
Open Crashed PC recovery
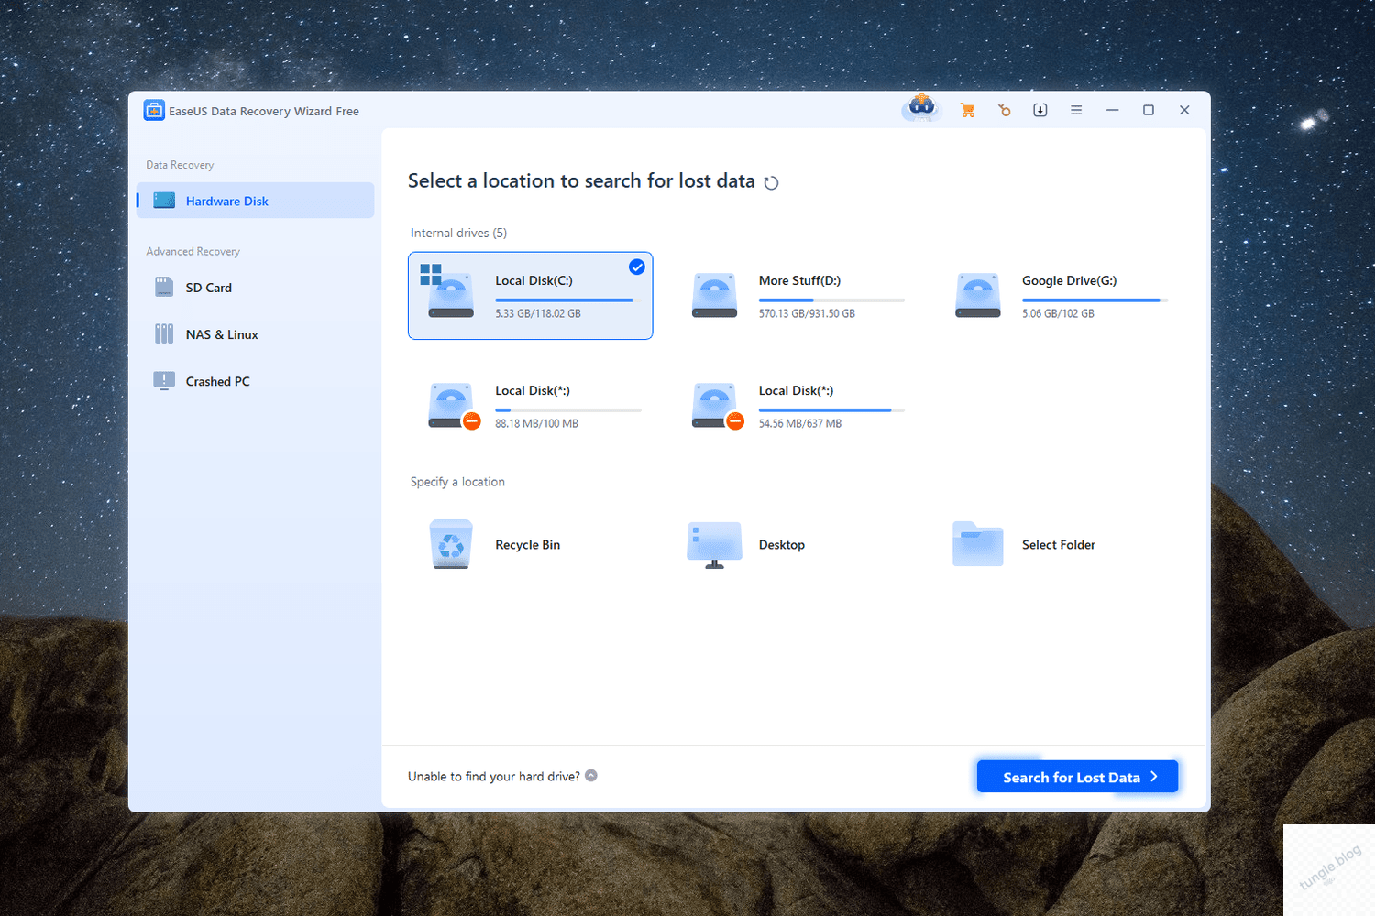(255, 381)
